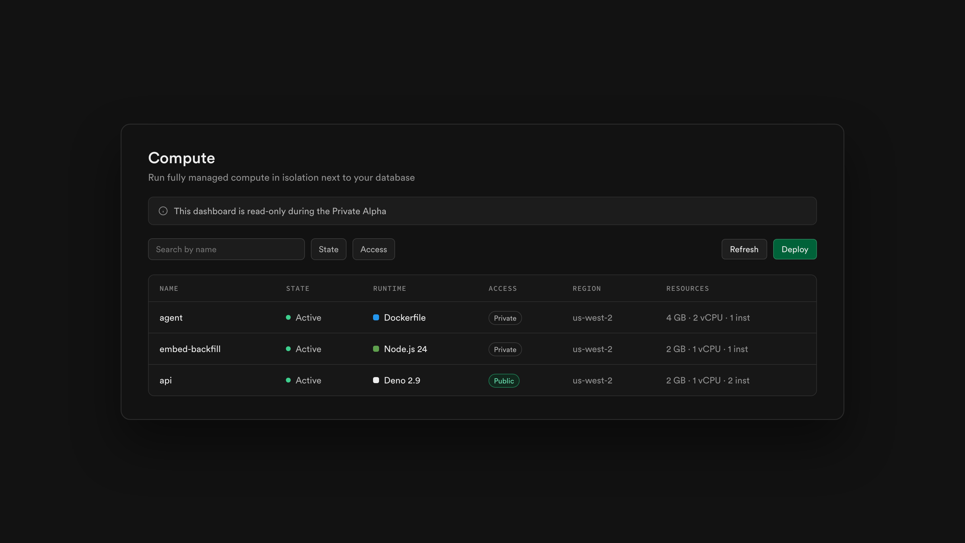Click the green Deploy button
This screenshot has width=965, height=543.
click(x=795, y=249)
